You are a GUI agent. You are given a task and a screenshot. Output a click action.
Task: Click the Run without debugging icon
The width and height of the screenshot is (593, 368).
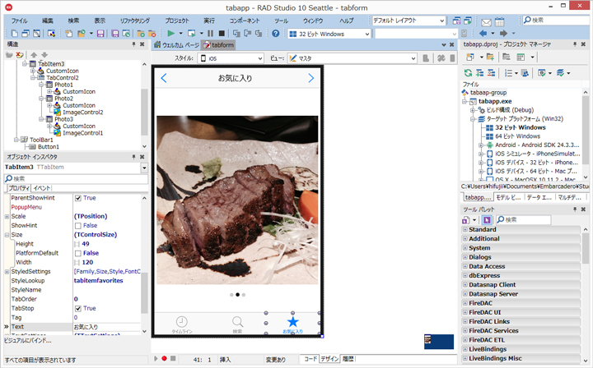pyautogui.click(x=192, y=34)
